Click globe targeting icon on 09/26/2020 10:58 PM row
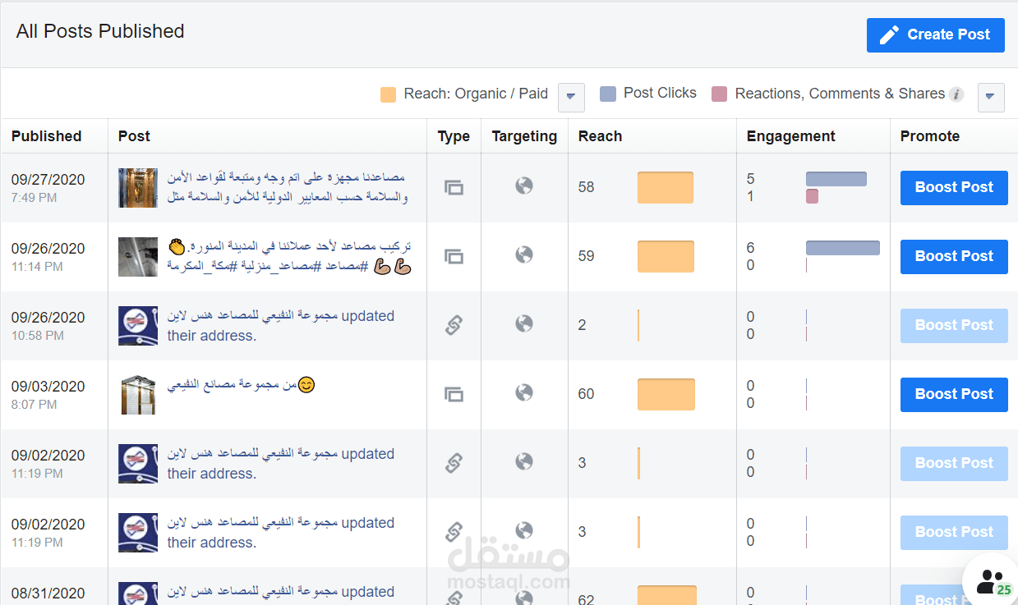 point(524,324)
